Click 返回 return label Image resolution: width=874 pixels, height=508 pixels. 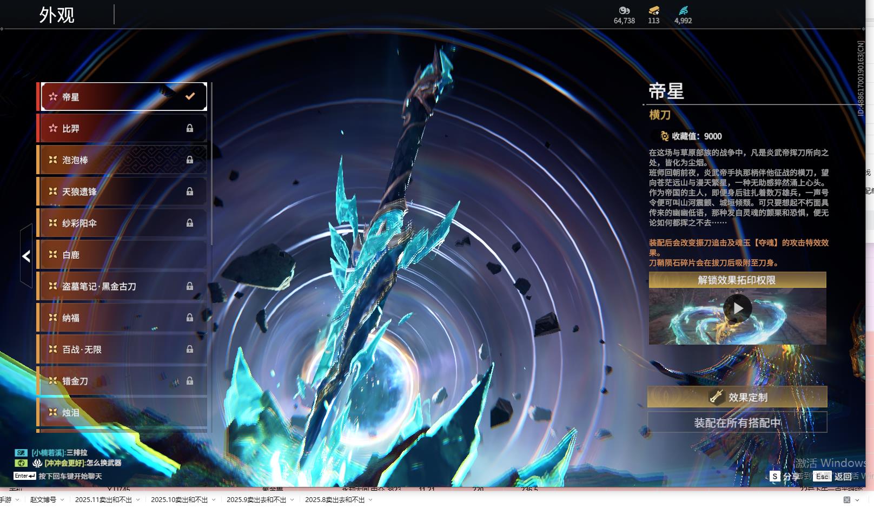(x=843, y=477)
